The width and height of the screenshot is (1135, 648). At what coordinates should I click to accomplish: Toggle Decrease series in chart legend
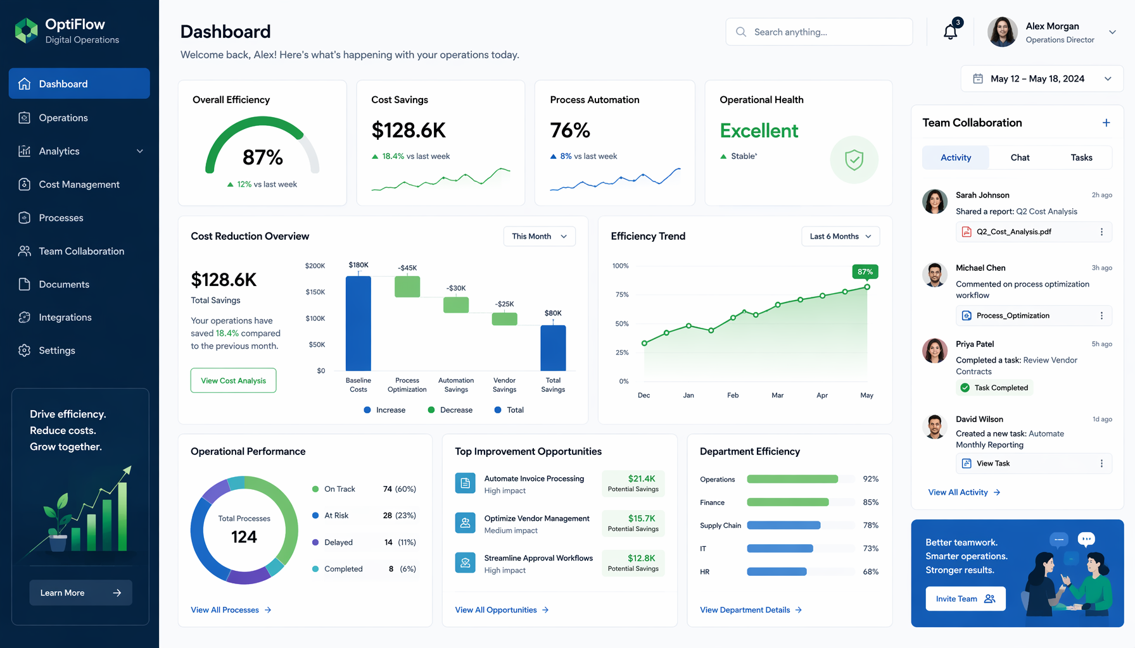pos(450,410)
